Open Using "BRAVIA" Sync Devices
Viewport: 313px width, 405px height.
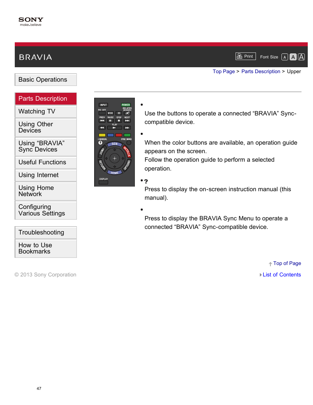click(46, 146)
